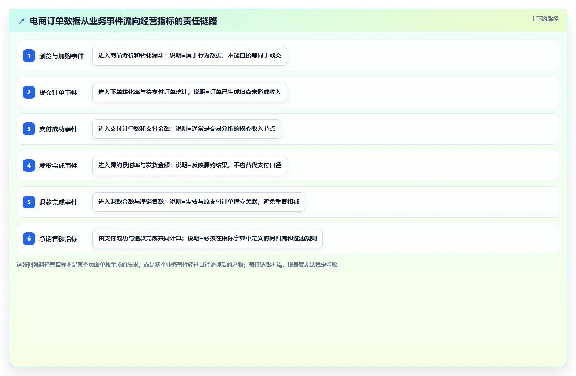The image size is (576, 376).
Task: Click the title 电商订单数据从业务事件流向经营指标的责任链路
Action: pyautogui.click(x=123, y=21)
